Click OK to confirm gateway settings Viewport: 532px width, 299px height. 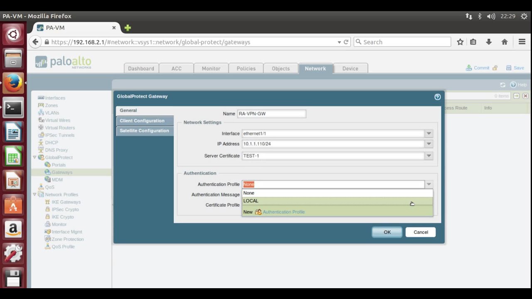coord(387,232)
